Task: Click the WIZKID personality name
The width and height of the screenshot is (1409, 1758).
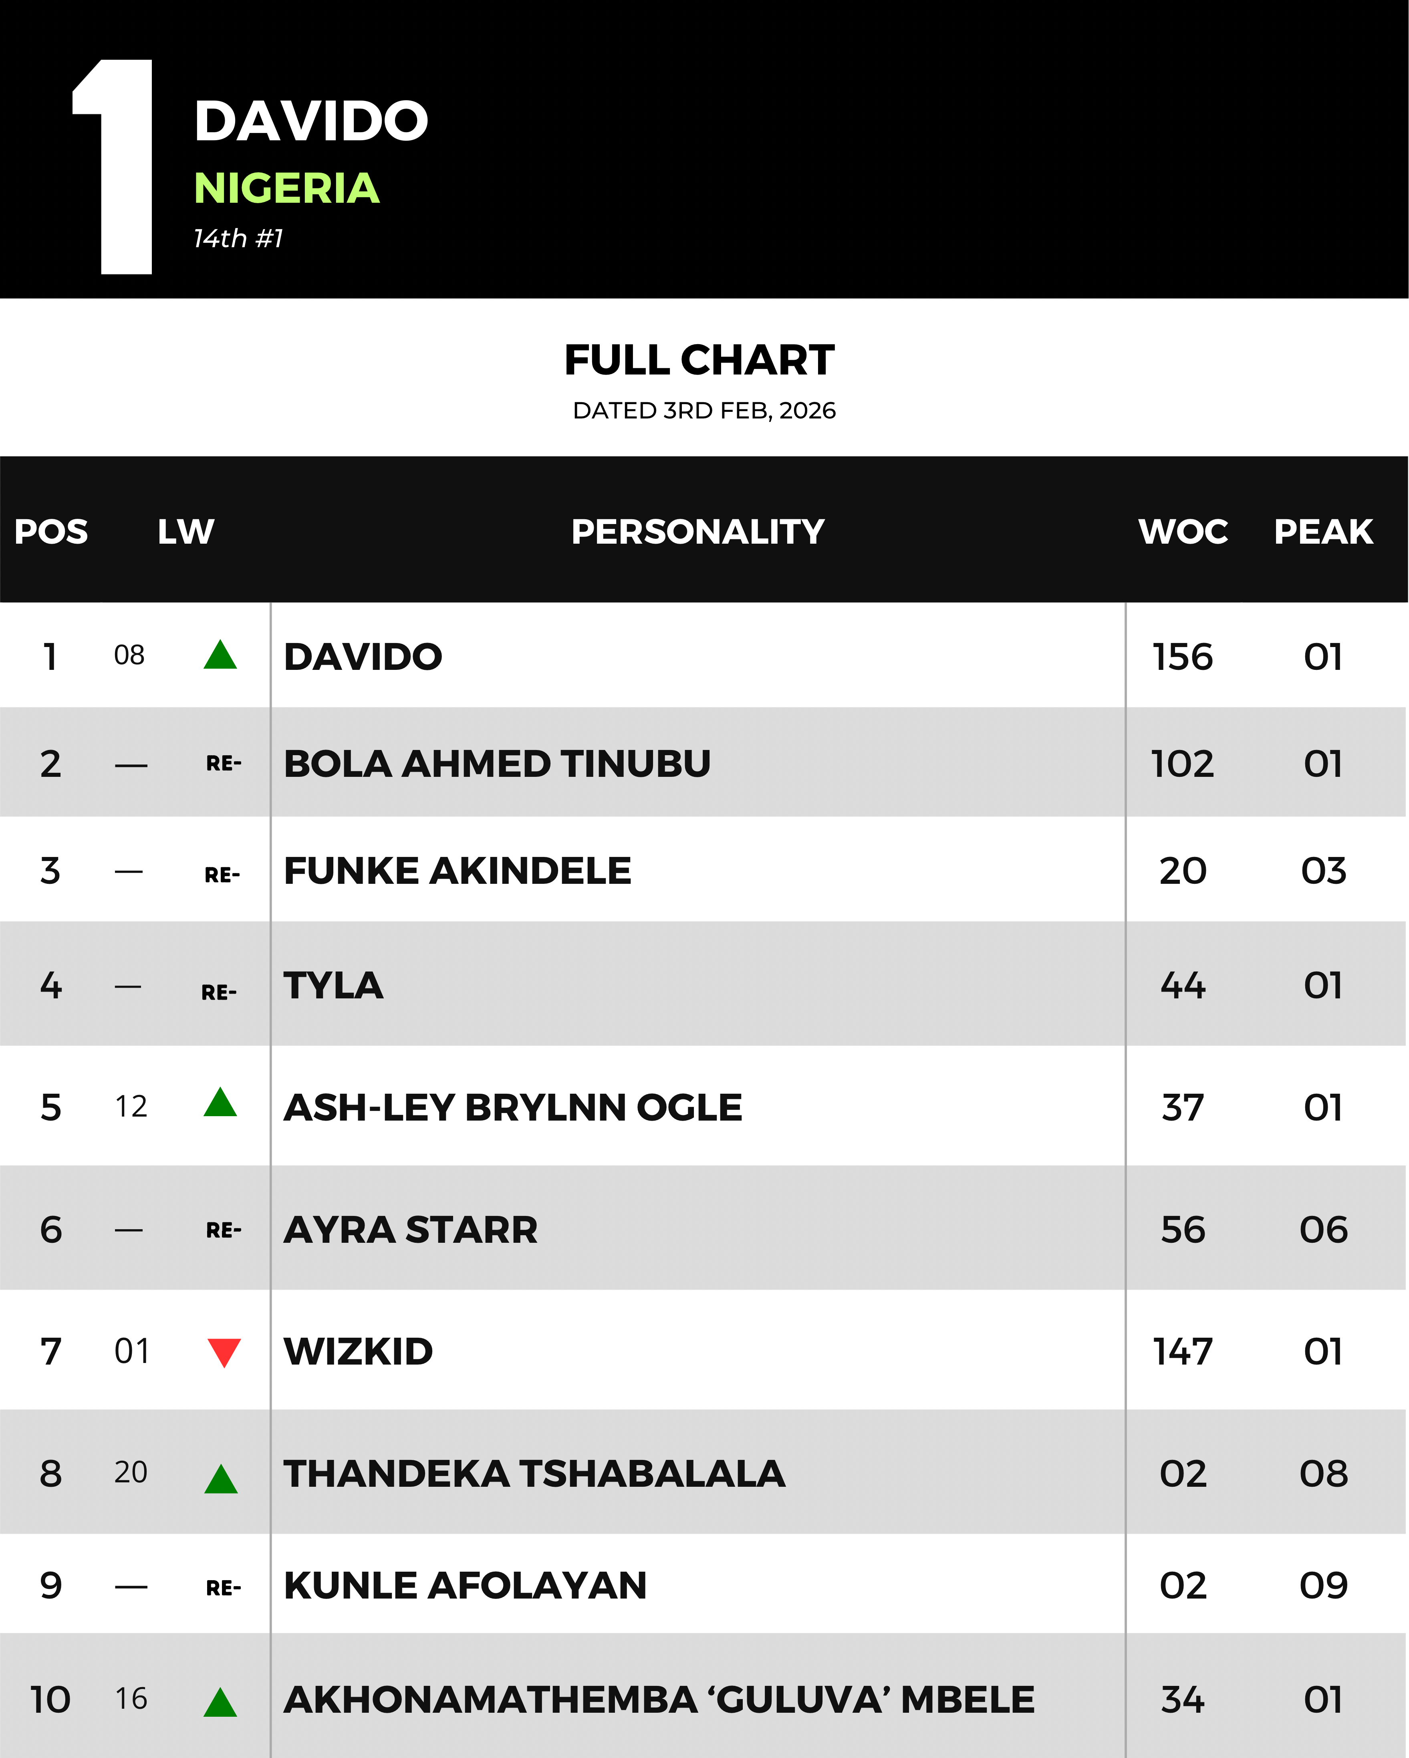Action: tap(358, 1352)
